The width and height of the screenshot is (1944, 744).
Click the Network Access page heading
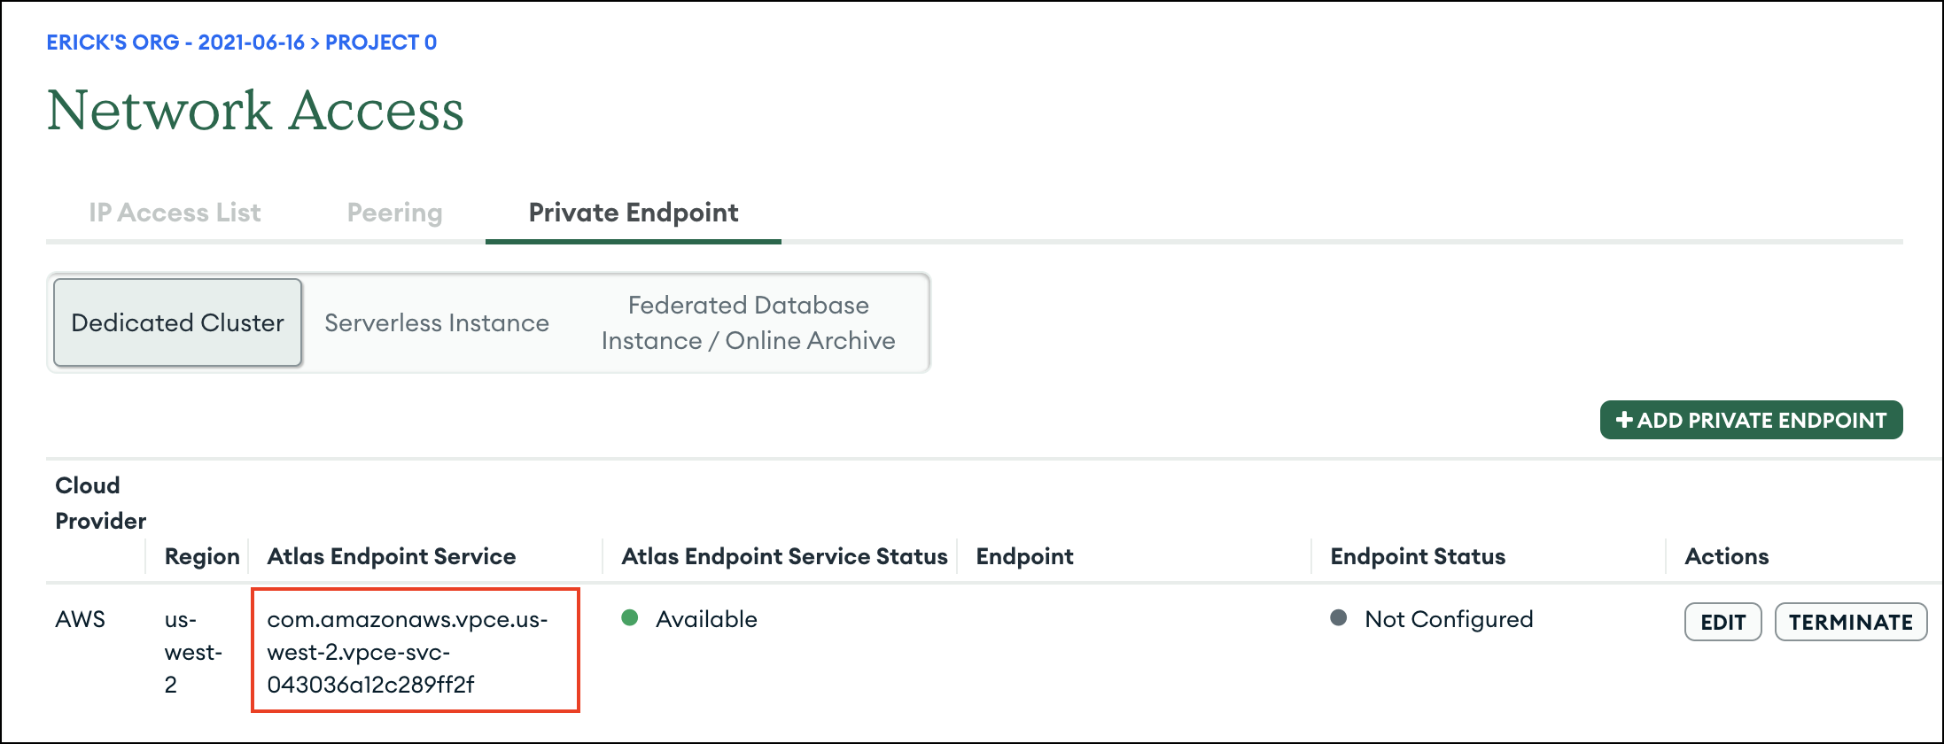255,111
